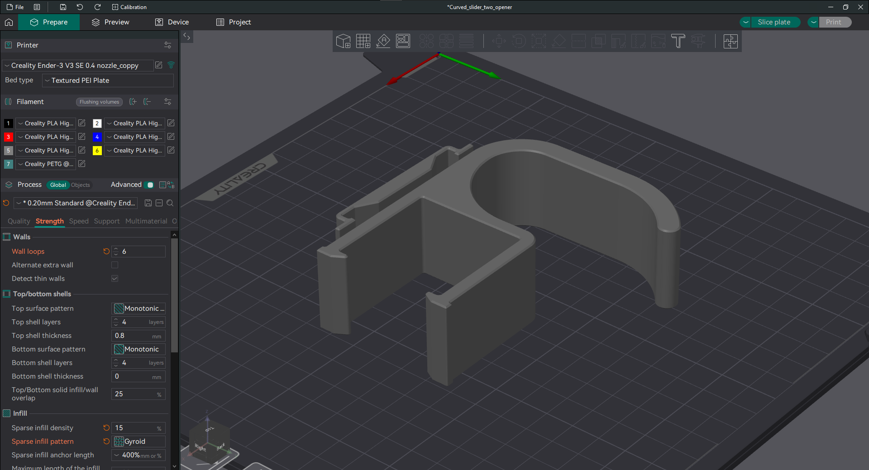Viewport: 869px width, 470px height.
Task: Open the Device tab
Action: (x=172, y=22)
